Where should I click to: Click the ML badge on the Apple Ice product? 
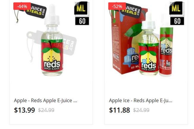point(176,8)
